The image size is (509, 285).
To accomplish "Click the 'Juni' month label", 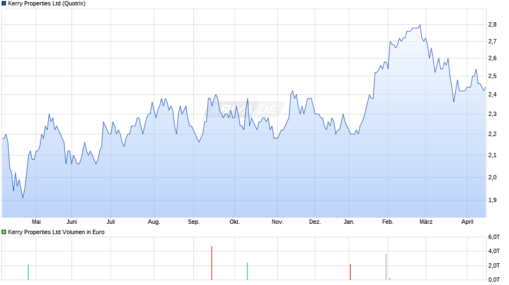I will tap(71, 222).
